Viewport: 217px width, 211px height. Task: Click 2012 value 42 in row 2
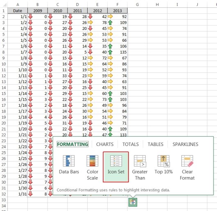[x=97, y=17]
